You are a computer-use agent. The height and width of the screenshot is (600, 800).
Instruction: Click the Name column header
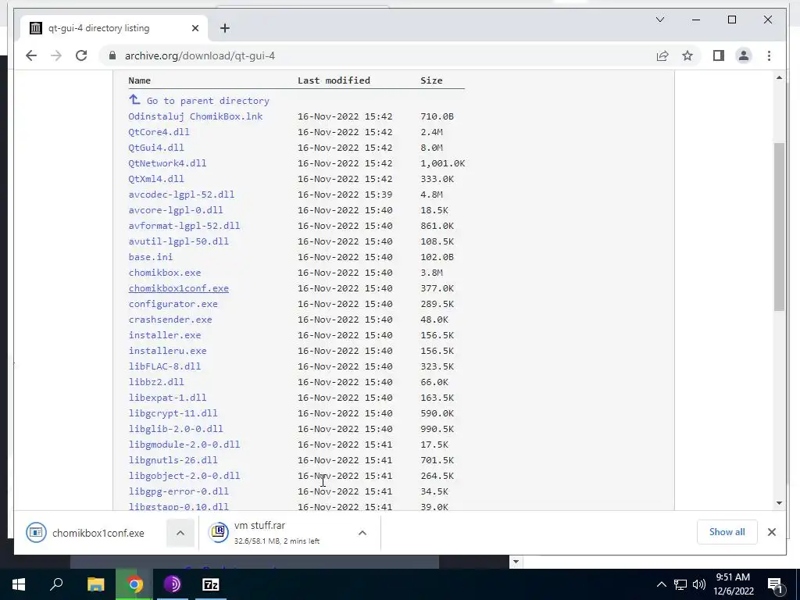[139, 80]
